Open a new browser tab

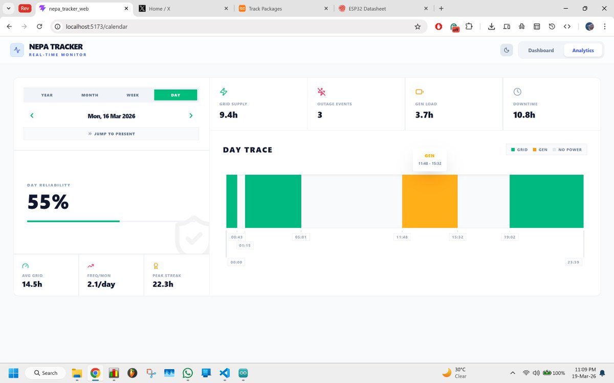coord(441,9)
